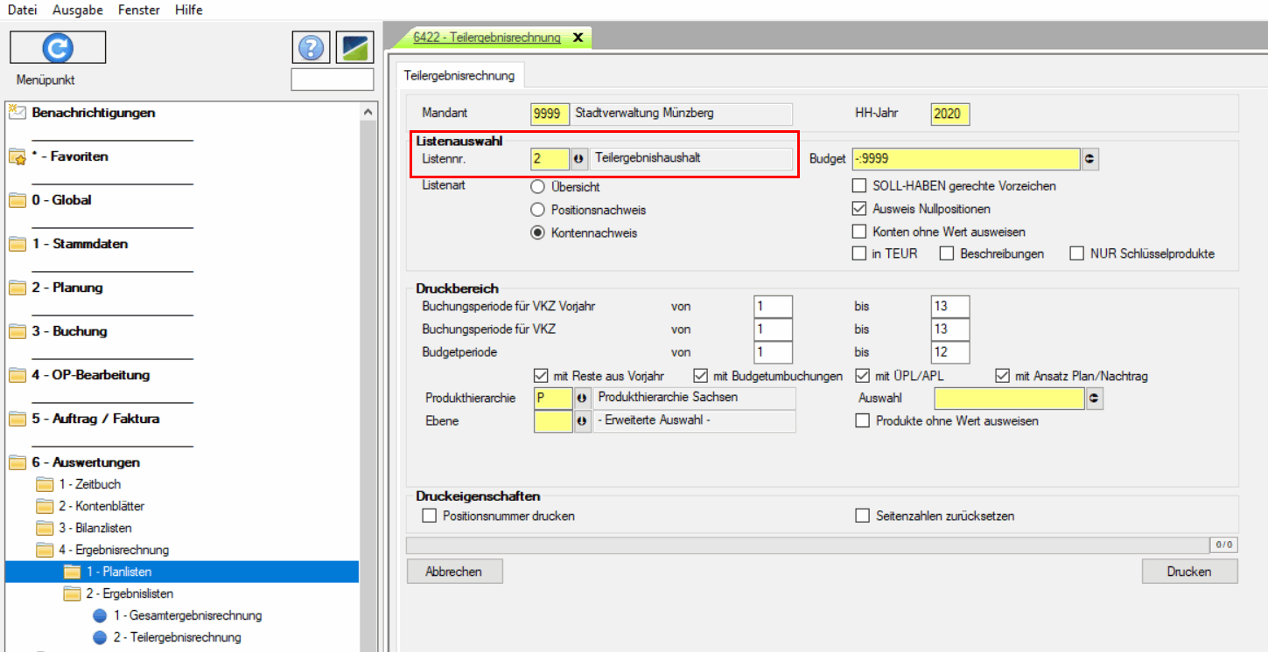Select the Übersicht radio button
1268x652 pixels.
tap(536, 187)
